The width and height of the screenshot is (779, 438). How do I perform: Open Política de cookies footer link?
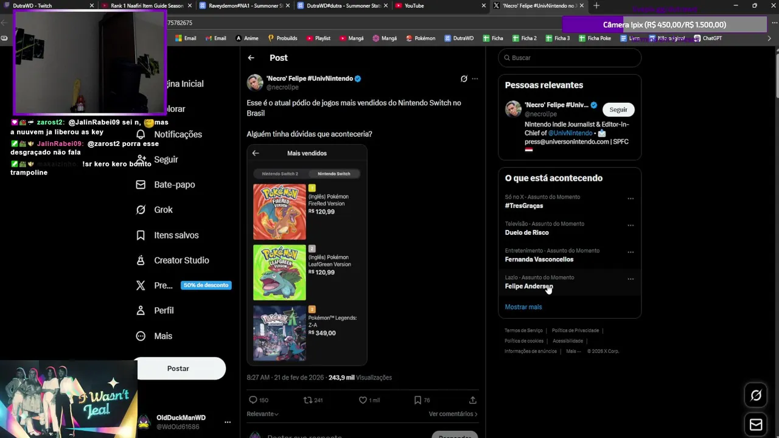click(524, 341)
